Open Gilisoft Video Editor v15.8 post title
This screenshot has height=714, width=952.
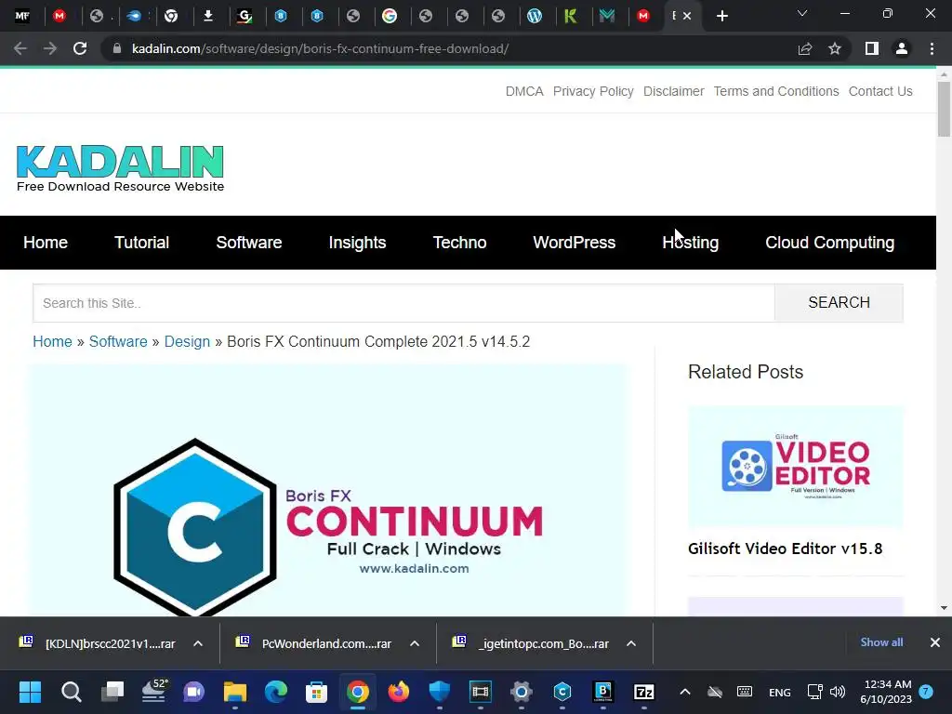tap(785, 549)
